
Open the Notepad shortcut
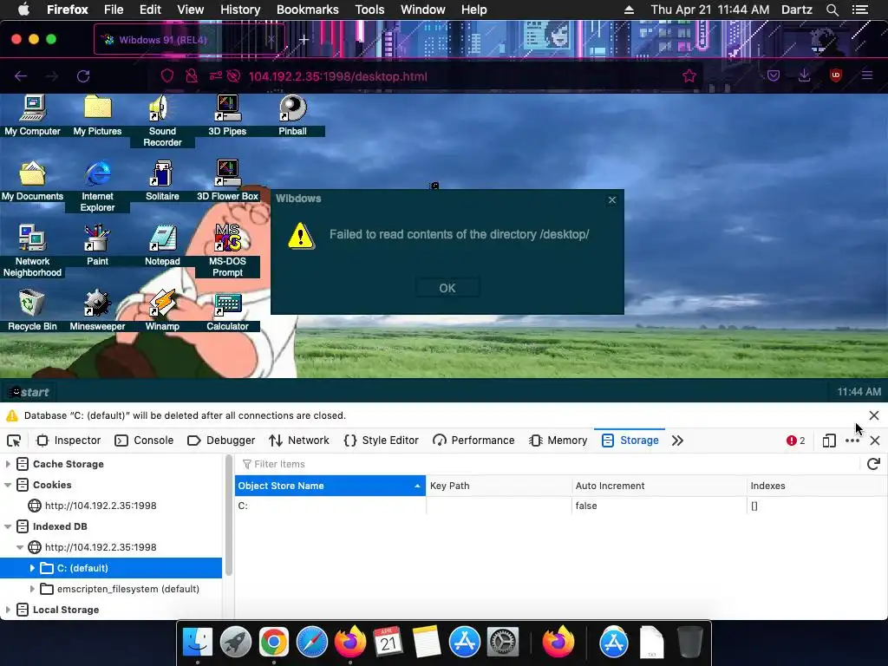pyautogui.click(x=162, y=245)
